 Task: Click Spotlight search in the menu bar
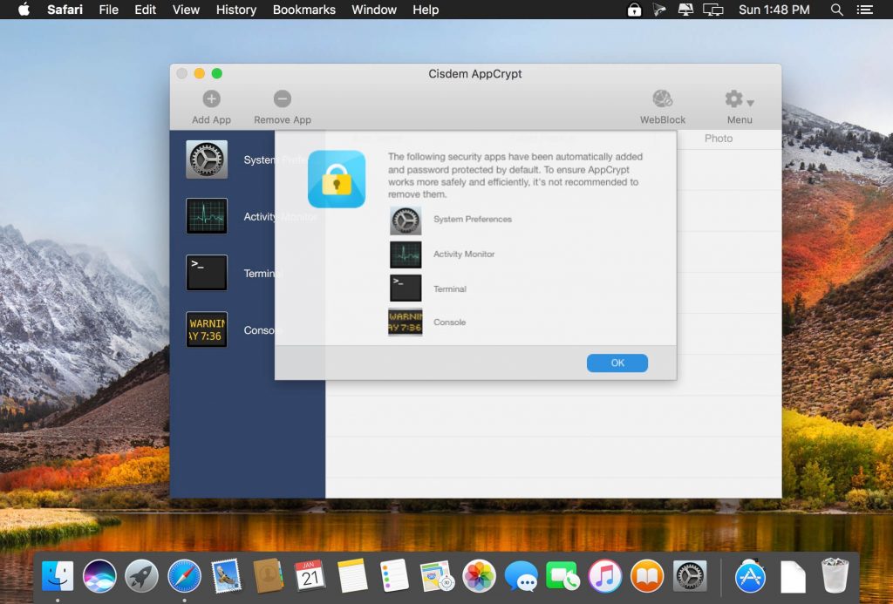(x=835, y=10)
